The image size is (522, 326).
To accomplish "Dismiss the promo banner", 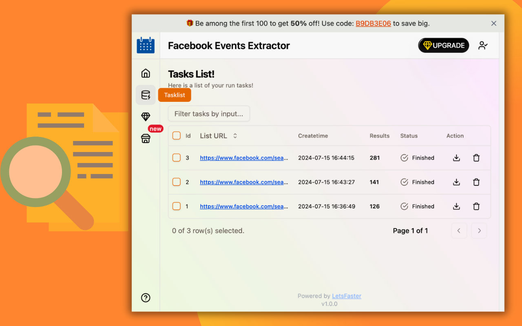I will (494, 24).
